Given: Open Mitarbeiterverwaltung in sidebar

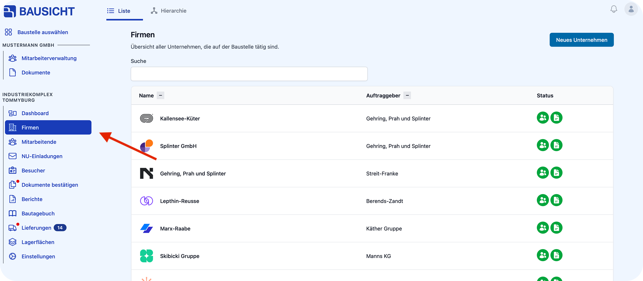Looking at the screenshot, I should [43, 58].
